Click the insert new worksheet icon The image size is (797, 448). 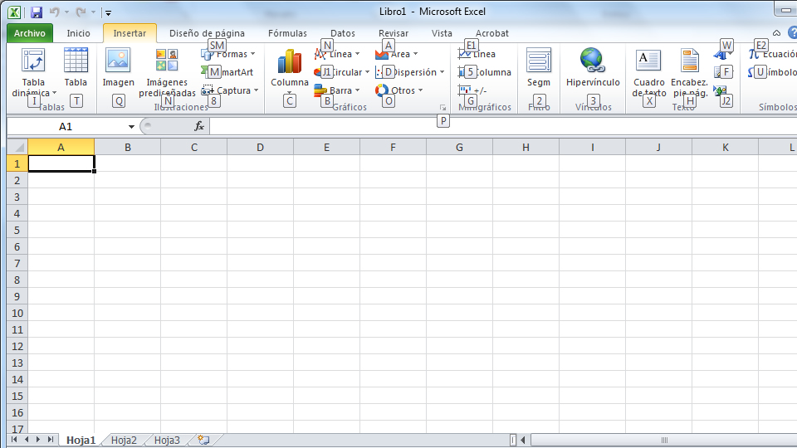coord(204,440)
